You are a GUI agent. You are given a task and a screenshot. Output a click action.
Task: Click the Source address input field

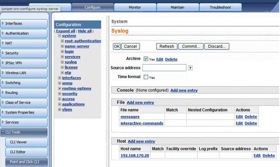tap(164, 68)
